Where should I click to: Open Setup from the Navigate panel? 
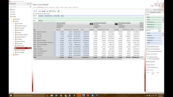click(x=14, y=12)
